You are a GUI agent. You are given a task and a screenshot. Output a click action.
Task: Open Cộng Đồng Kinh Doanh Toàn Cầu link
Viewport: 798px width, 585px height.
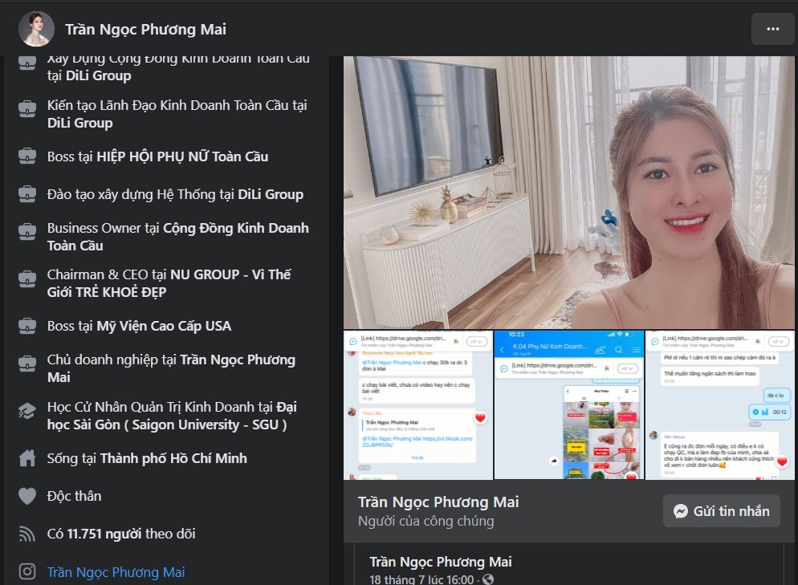178,237
